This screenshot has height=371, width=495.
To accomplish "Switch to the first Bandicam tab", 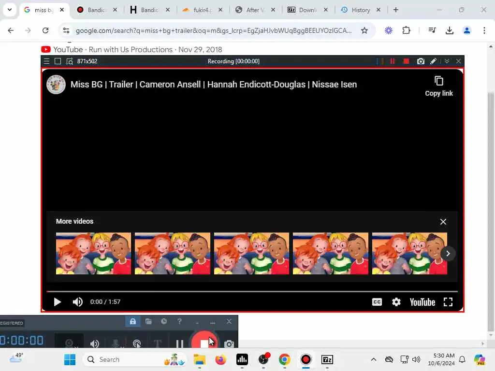I will (96, 10).
